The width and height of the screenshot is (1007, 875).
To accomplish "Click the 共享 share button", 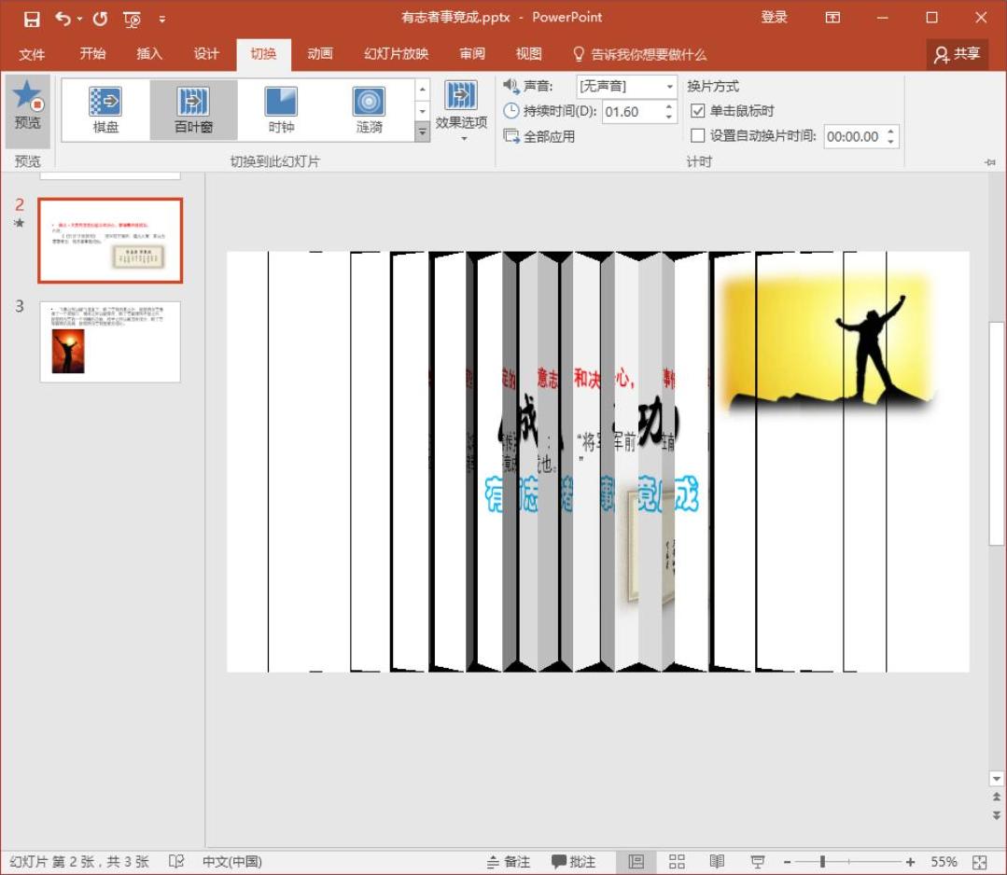I will coord(957,54).
